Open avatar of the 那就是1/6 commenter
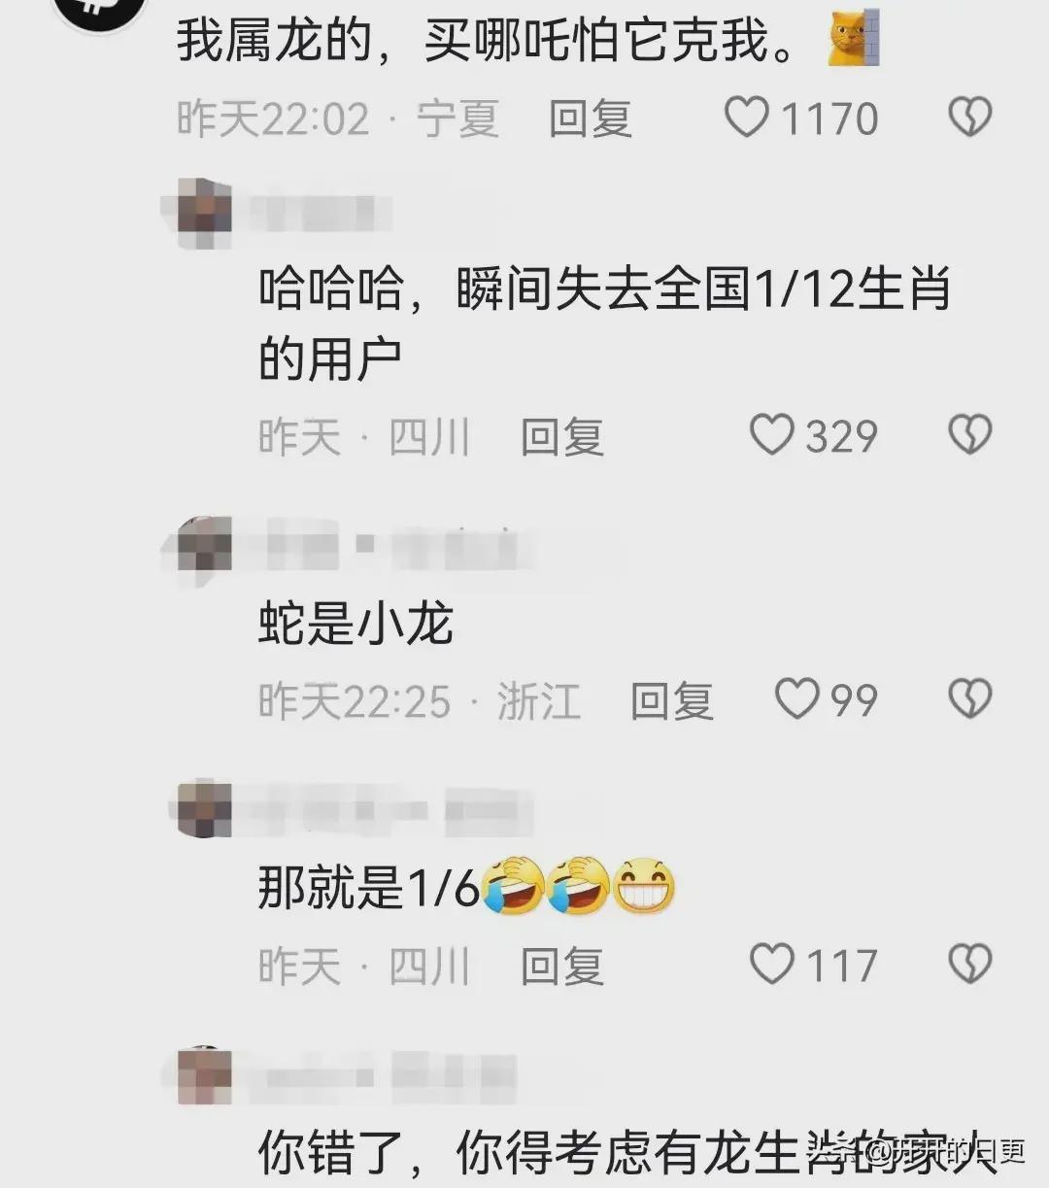The height and width of the screenshot is (1188, 1049). (202, 809)
